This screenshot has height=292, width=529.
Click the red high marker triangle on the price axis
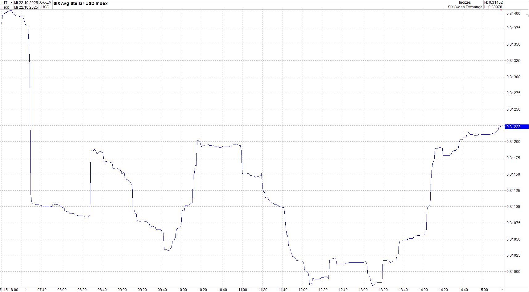501,10
